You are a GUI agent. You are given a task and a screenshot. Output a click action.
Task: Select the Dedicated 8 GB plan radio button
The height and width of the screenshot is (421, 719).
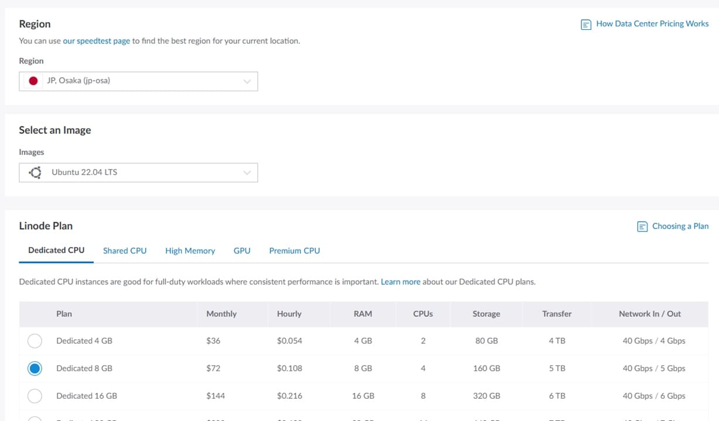click(x=35, y=368)
